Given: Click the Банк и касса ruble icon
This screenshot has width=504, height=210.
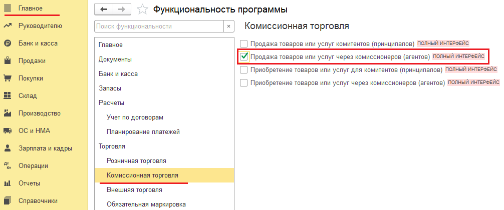Looking at the screenshot, I should tap(8, 43).
